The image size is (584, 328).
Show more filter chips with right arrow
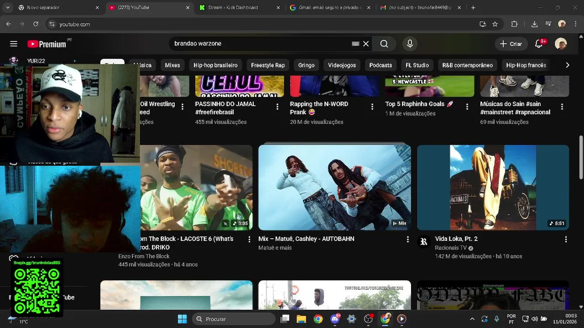click(567, 65)
